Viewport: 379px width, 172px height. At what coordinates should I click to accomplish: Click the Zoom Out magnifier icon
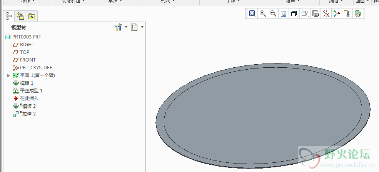point(273,13)
